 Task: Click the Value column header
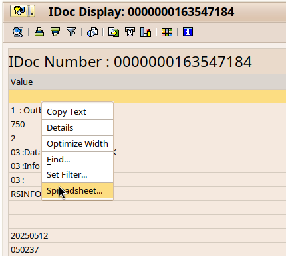147,82
